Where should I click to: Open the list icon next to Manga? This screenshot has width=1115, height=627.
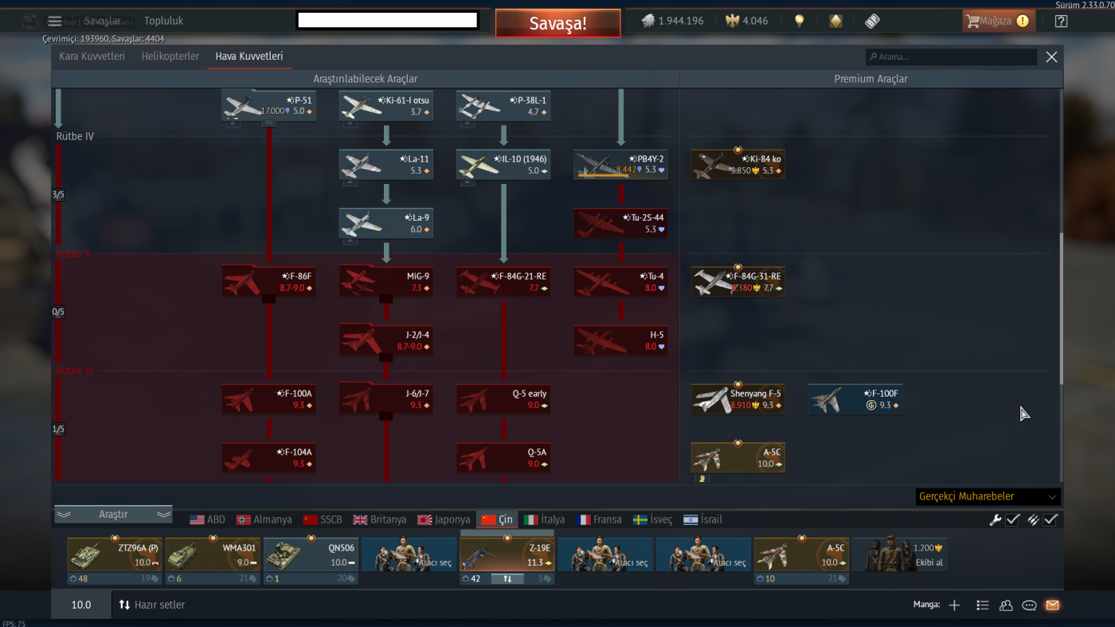[x=983, y=605]
